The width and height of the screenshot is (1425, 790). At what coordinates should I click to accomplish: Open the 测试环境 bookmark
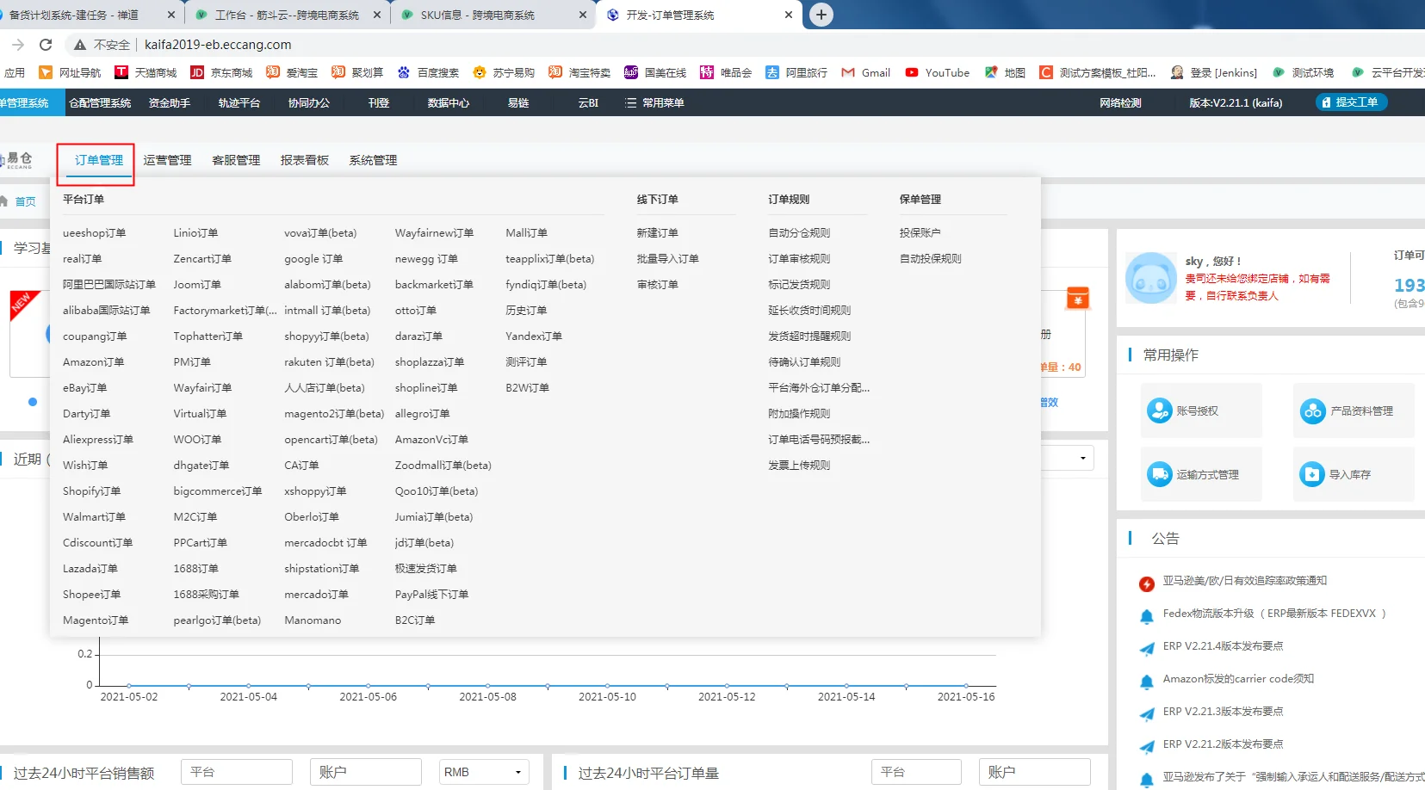tap(1303, 72)
